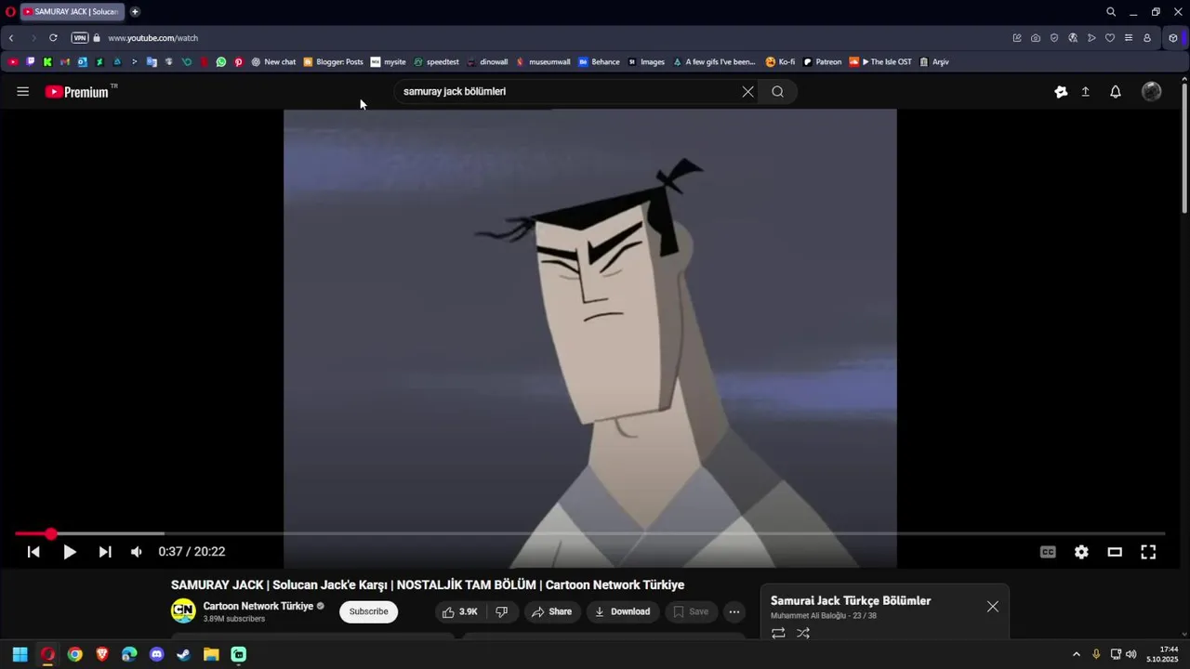Subscribe to Cartoon Network Türkiye
The height and width of the screenshot is (669, 1190).
point(369,611)
